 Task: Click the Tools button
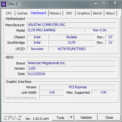[60, 118]
